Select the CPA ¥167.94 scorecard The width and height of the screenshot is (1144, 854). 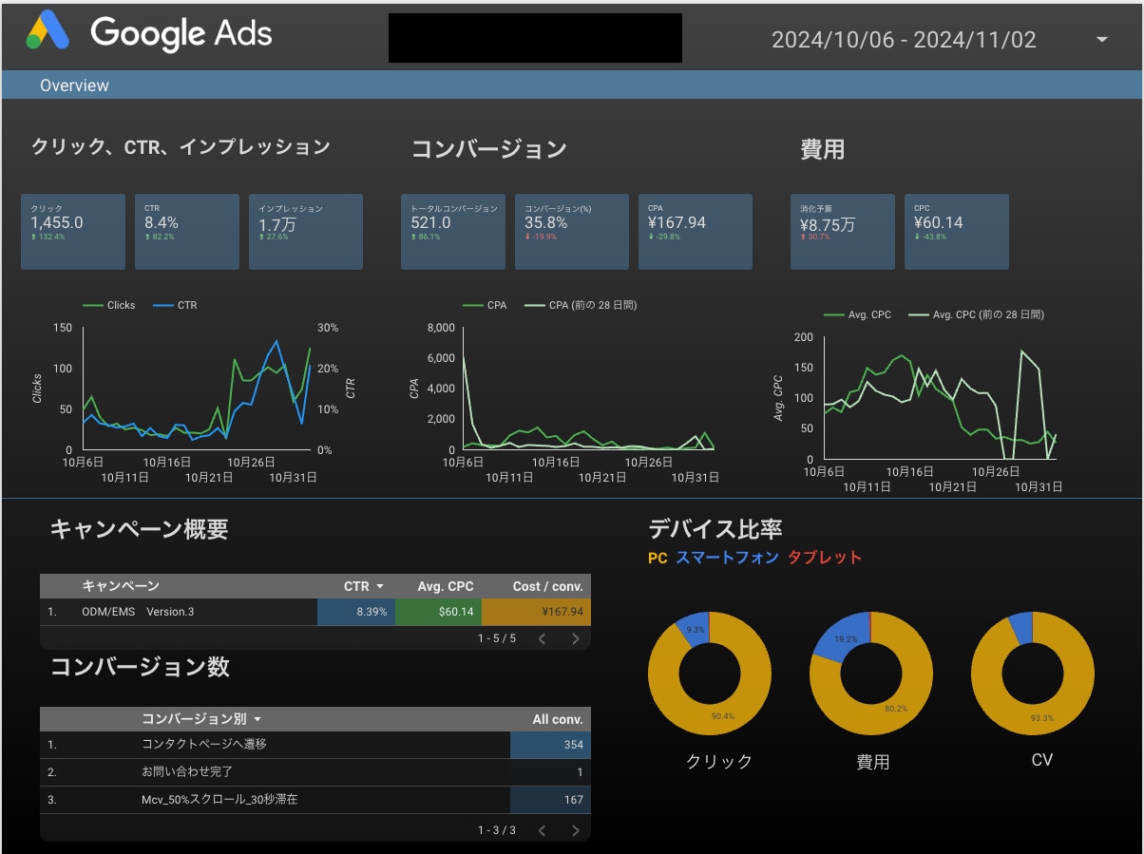[696, 232]
